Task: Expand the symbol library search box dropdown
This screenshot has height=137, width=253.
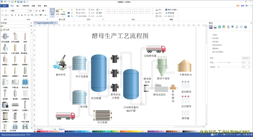Action: 28,26
